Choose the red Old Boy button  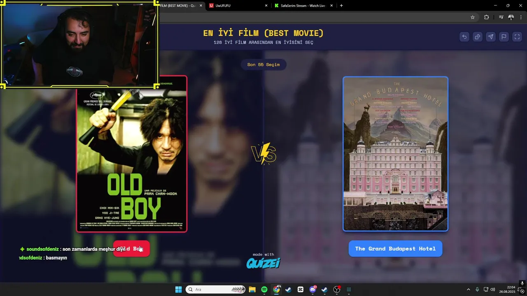(x=131, y=249)
